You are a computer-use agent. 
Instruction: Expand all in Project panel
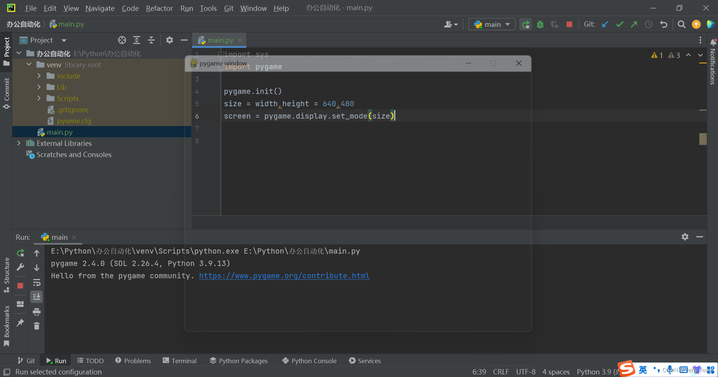pyautogui.click(x=137, y=40)
